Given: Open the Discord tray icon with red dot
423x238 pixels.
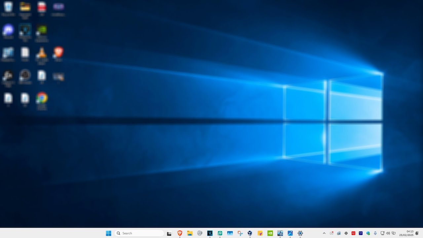Looking at the screenshot, I should 331,233.
